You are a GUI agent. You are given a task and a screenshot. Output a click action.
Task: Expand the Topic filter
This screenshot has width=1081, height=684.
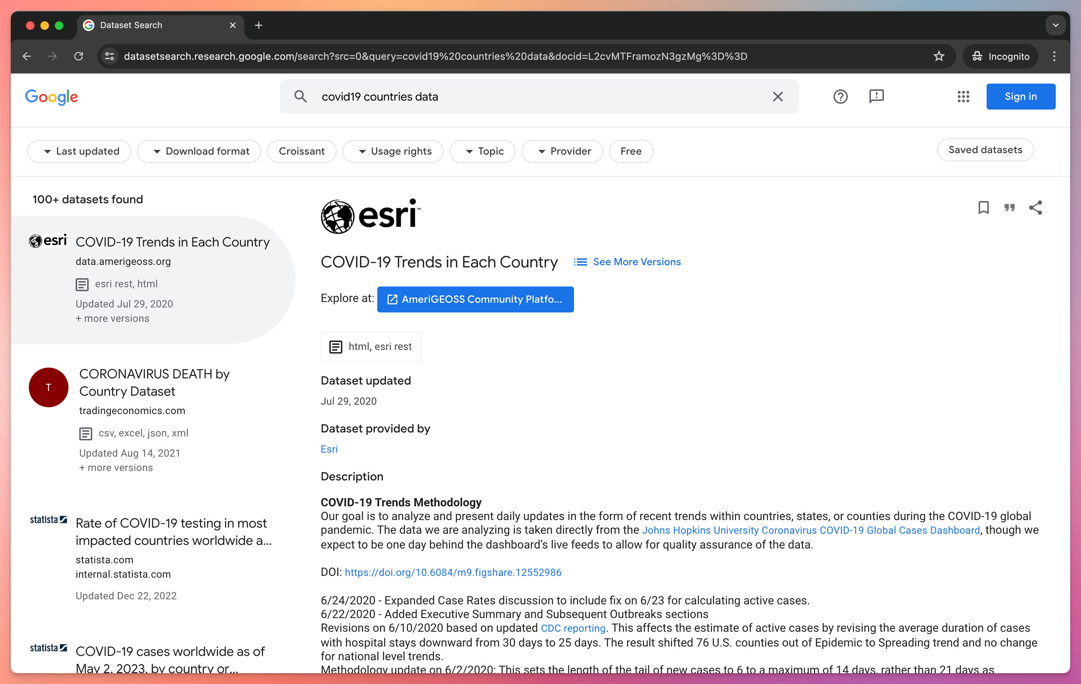(x=482, y=151)
